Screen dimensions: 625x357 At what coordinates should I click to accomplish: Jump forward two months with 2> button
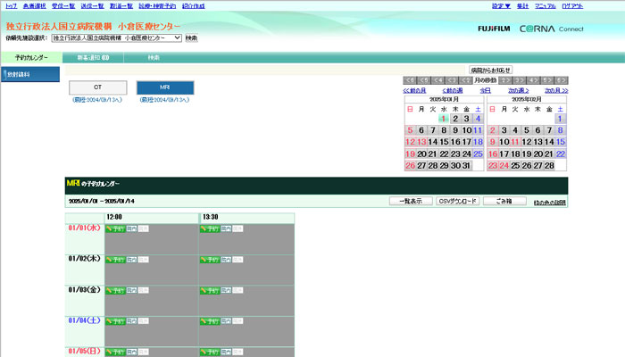point(505,80)
